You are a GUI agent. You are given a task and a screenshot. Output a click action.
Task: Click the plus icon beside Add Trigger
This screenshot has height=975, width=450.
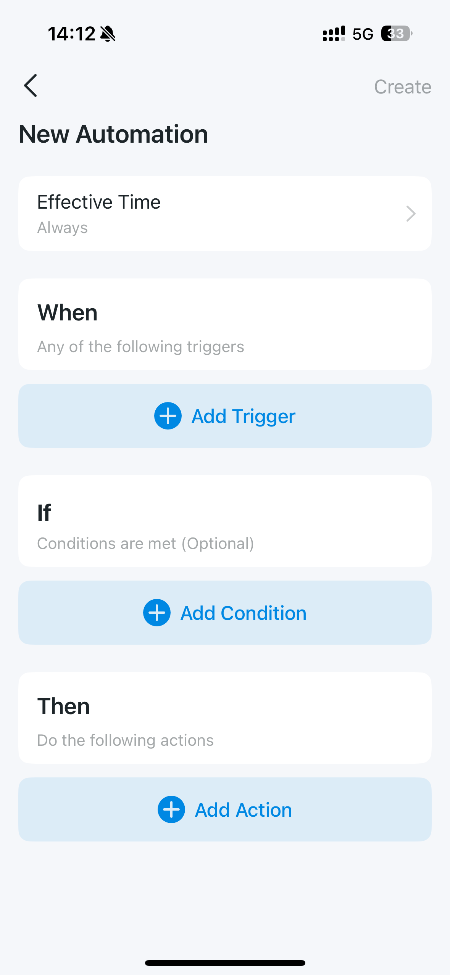coord(168,416)
